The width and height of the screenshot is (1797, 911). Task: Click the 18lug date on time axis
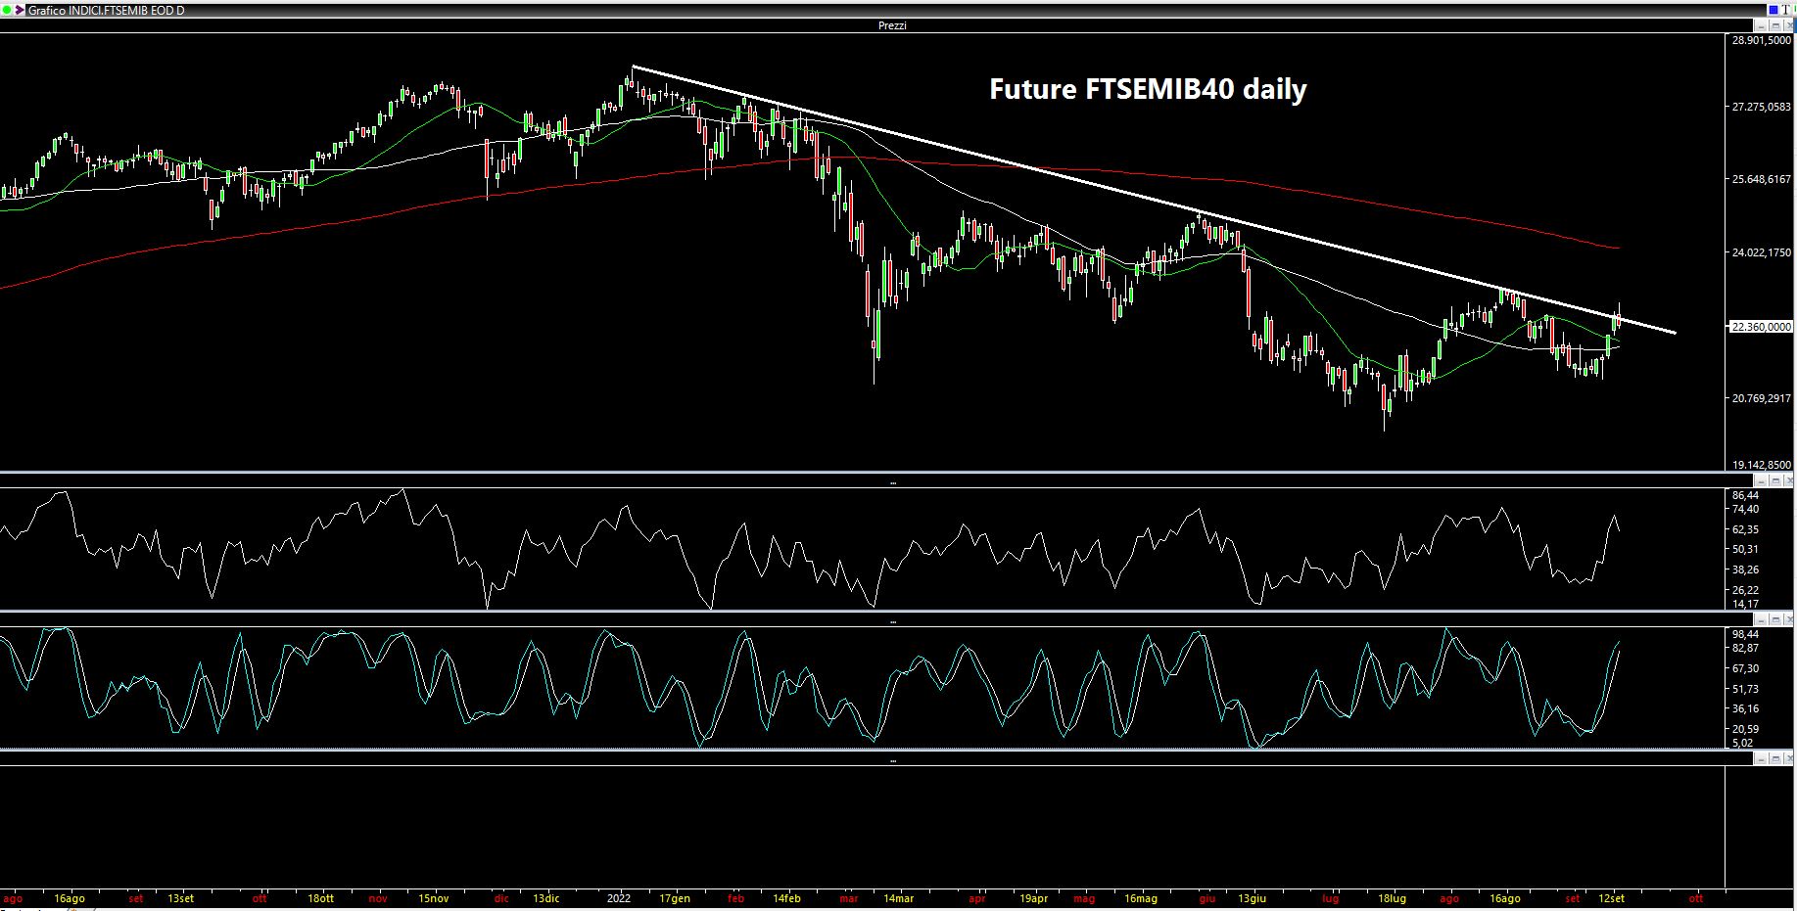(x=1392, y=898)
